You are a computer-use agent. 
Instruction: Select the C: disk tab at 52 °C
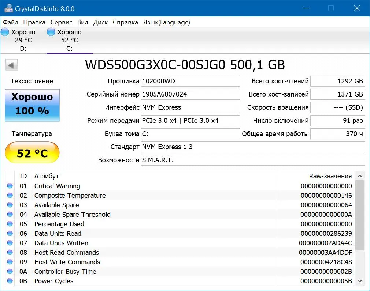[x=69, y=40]
